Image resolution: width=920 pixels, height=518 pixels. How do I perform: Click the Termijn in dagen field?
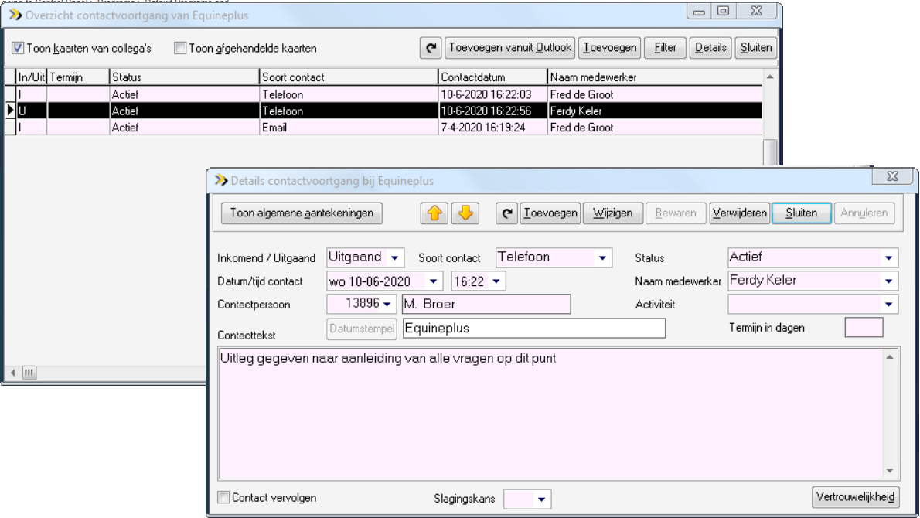[x=864, y=328]
